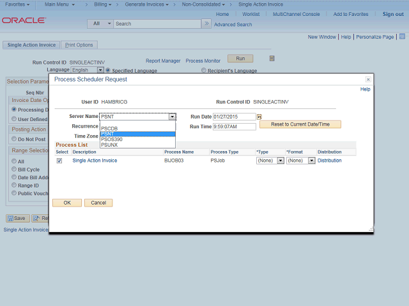The width and height of the screenshot is (409, 306).
Task: Cancel the process scheduler request
Action: (98, 203)
